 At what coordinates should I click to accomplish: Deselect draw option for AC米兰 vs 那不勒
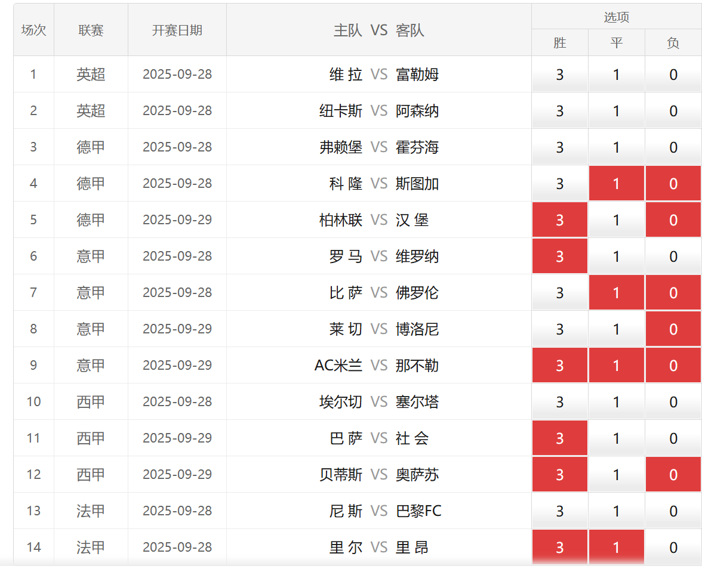coord(616,366)
